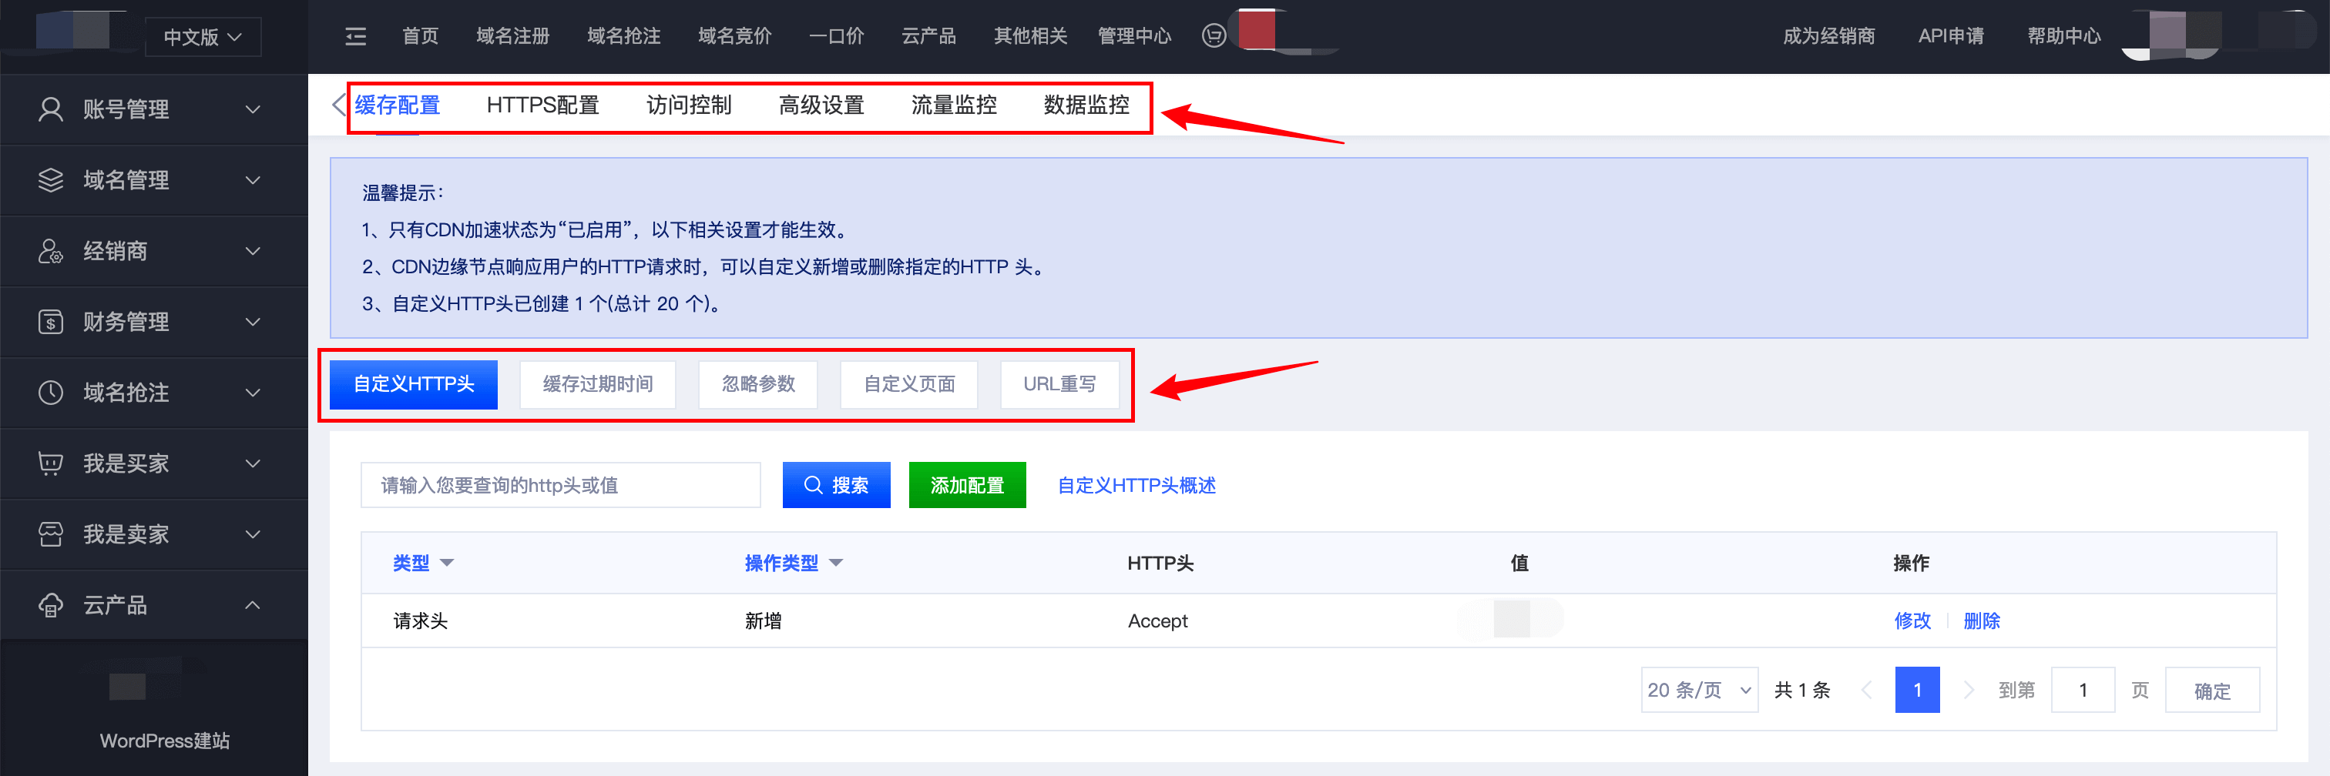Expand the 域名管理 sidebar section
This screenshot has width=2330, height=776.
(x=253, y=180)
